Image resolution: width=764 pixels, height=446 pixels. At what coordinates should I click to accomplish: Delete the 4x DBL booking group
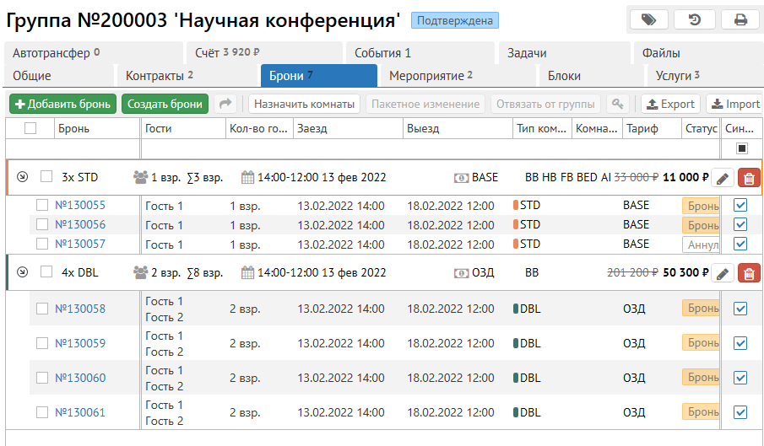[748, 273]
